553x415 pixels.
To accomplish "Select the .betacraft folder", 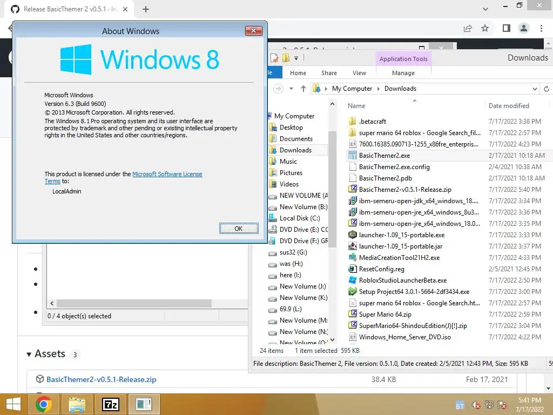I will click(373, 122).
